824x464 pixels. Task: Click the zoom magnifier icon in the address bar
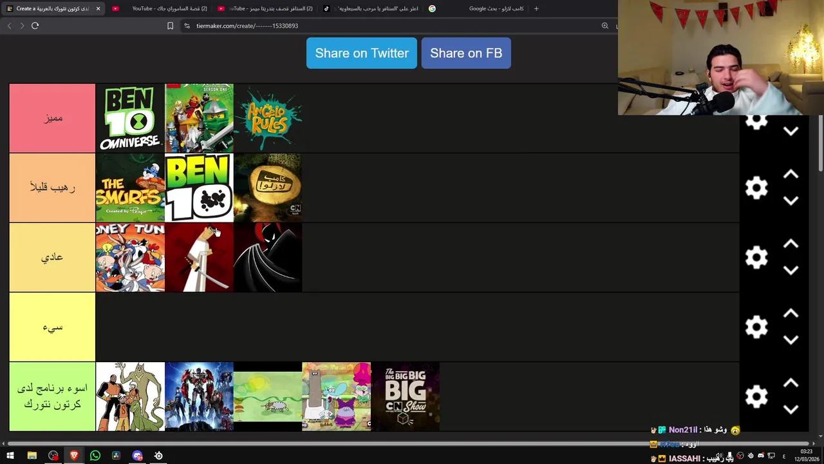click(605, 26)
